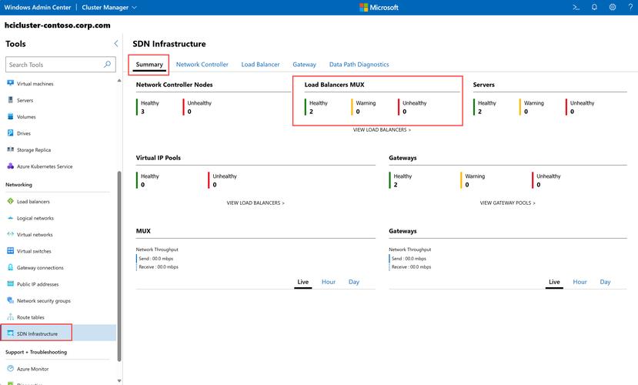The image size is (638, 385).
Task: Open the notifications bell
Action: tap(594, 8)
